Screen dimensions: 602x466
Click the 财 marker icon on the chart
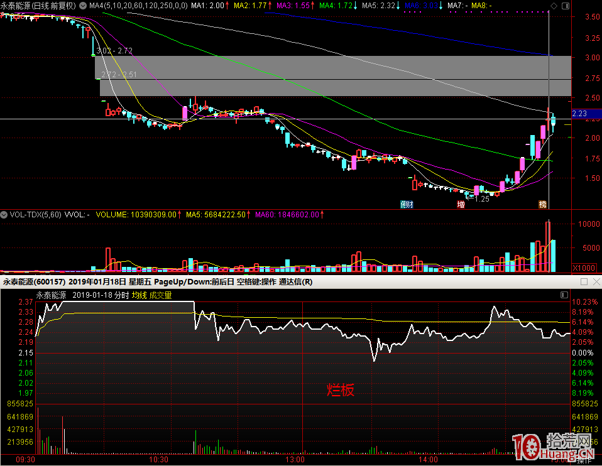(407, 204)
